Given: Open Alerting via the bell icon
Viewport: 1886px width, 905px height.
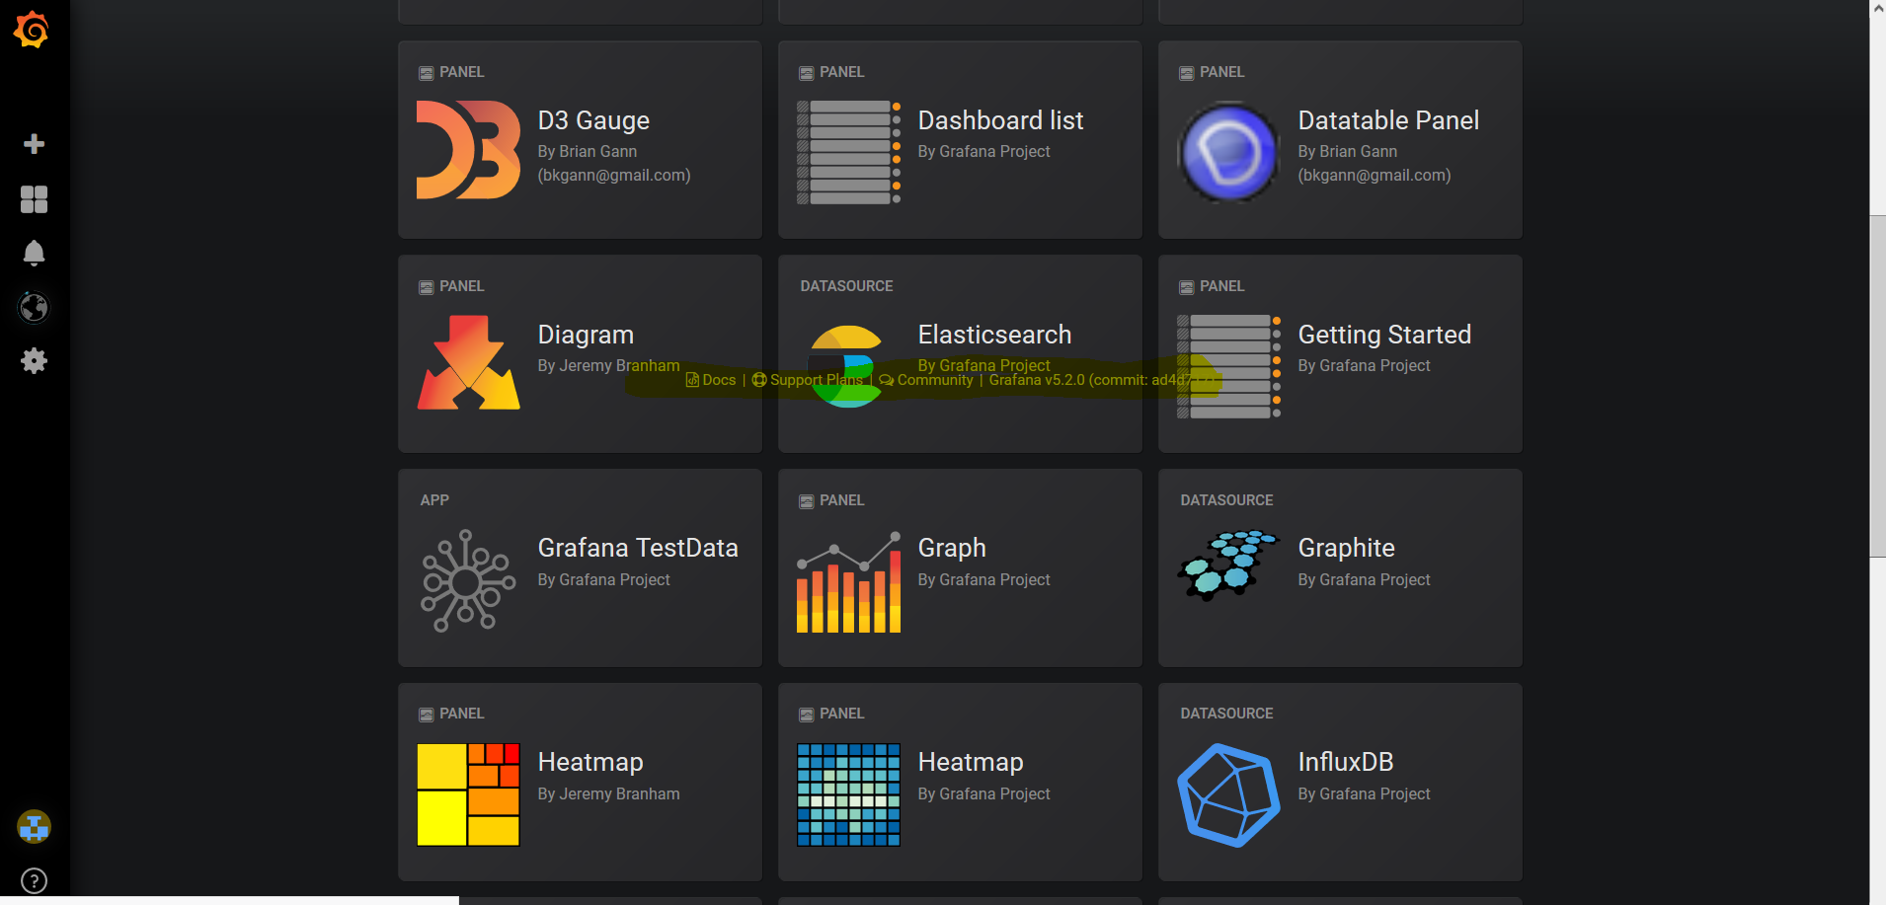Looking at the screenshot, I should (34, 253).
